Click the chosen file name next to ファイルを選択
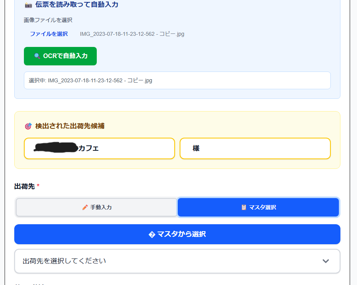The height and width of the screenshot is (285, 357). [132, 34]
